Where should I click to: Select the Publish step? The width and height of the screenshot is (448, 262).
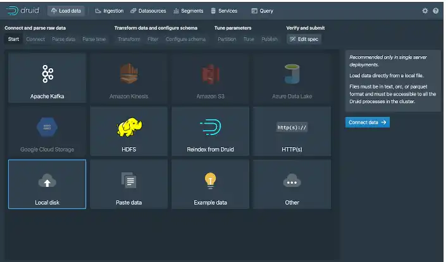point(270,39)
